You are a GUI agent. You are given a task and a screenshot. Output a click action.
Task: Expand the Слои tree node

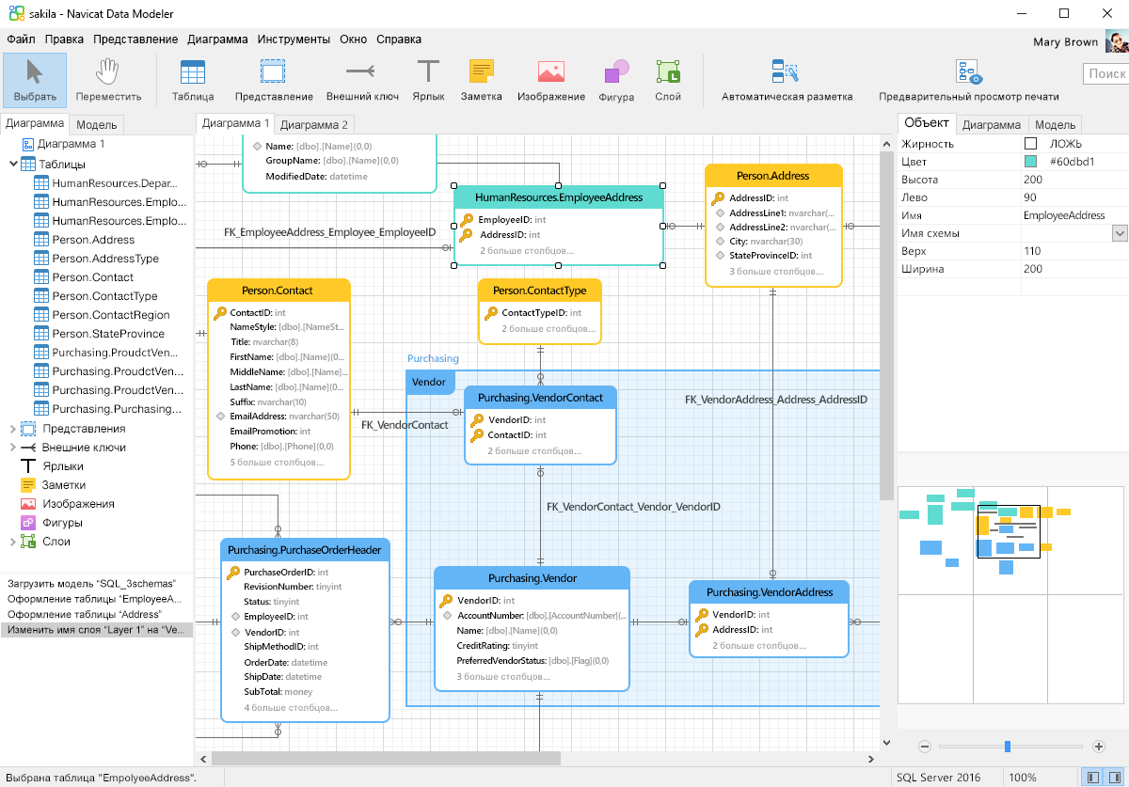(x=12, y=542)
